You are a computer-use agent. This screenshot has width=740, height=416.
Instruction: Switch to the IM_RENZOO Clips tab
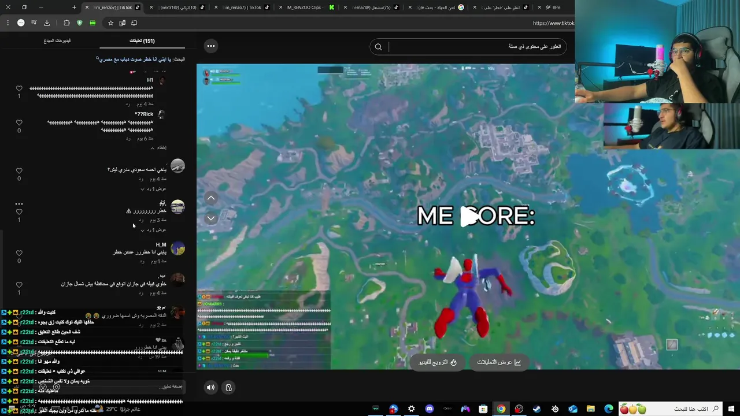(x=306, y=7)
